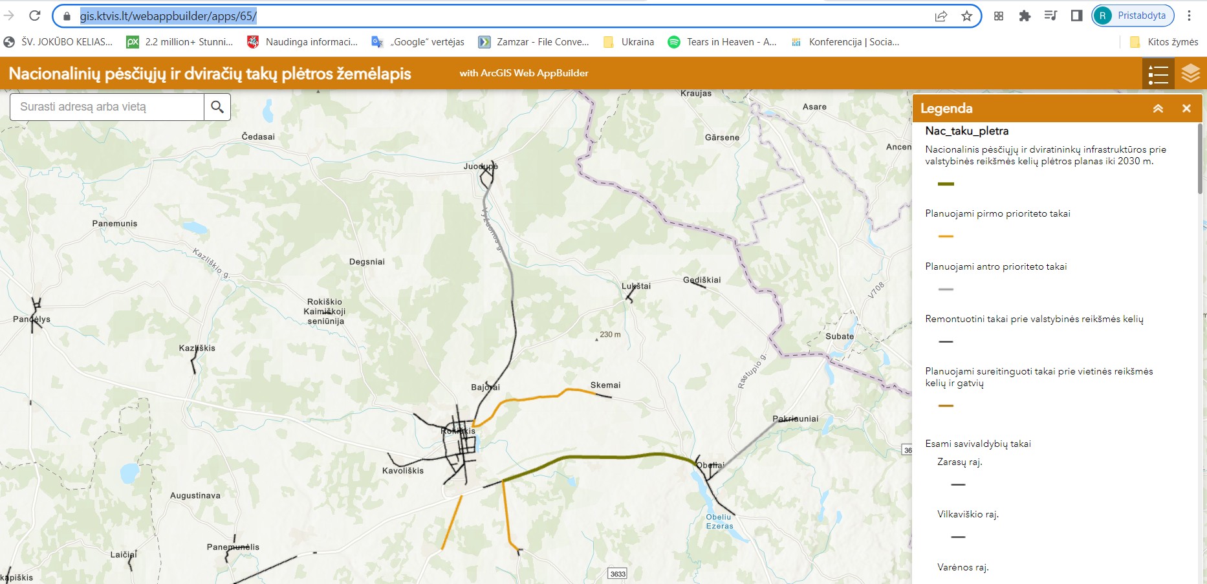The image size is (1207, 584).
Task: Open 'Tears in Heaven' Spotify bookmark
Action: click(722, 42)
